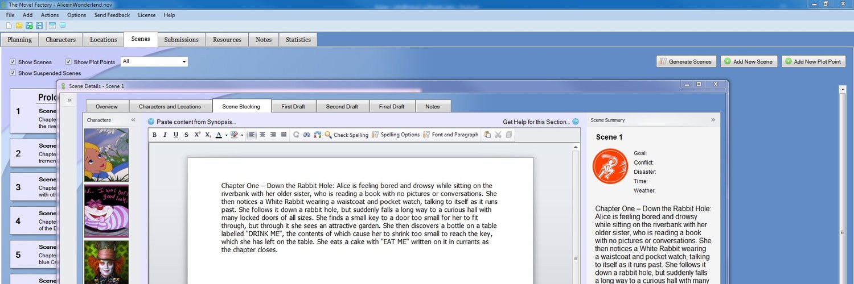Switch to the Locations main tab
854x284 pixels.
[104, 40]
